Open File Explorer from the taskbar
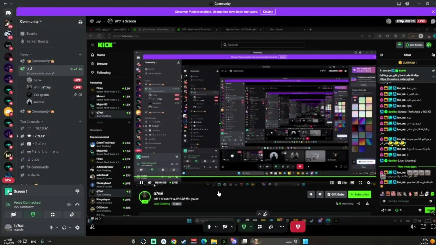 tap(214, 242)
